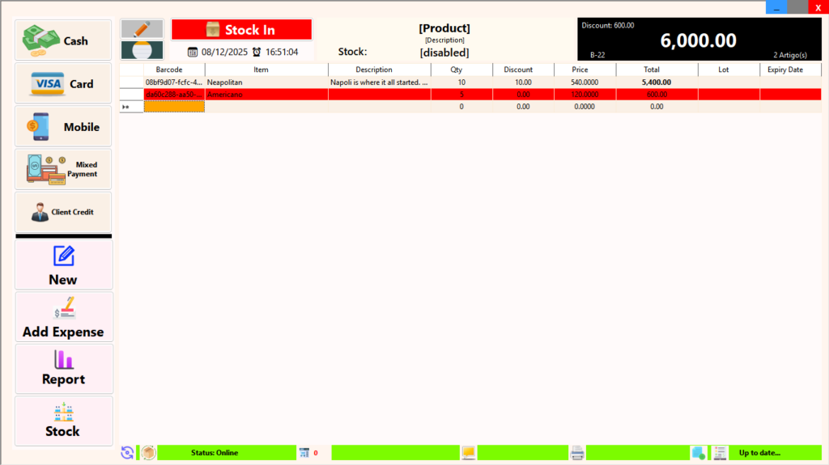This screenshot has height=465, width=829.
Task: Click the orange empty barcode input cell
Action: tap(174, 107)
